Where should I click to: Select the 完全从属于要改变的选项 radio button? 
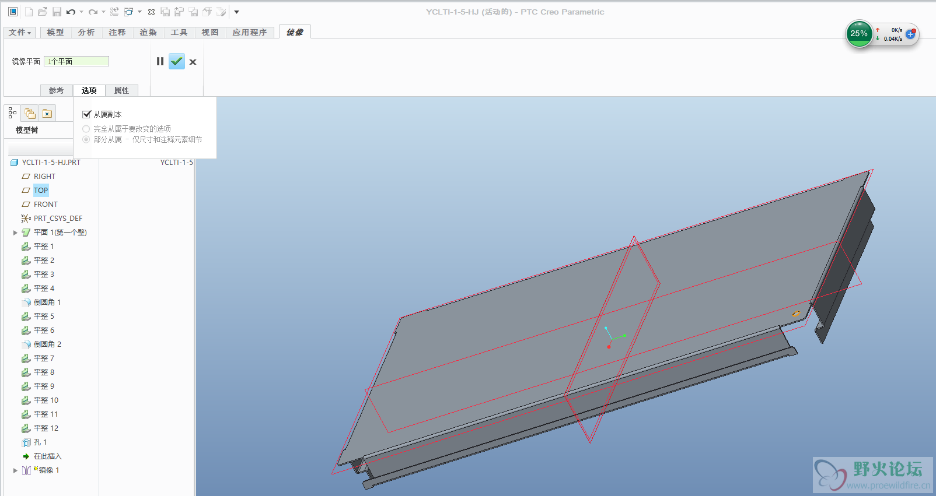tap(86, 129)
